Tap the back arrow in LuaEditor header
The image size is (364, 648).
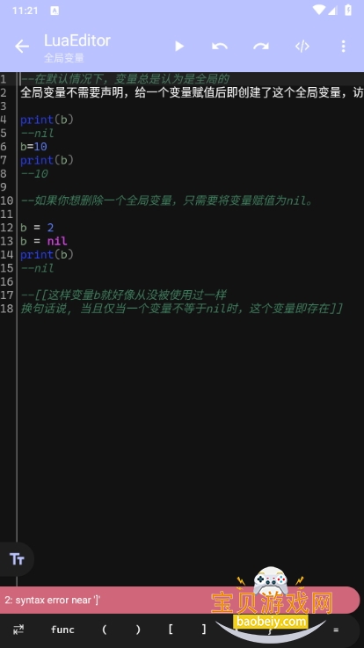(22, 47)
